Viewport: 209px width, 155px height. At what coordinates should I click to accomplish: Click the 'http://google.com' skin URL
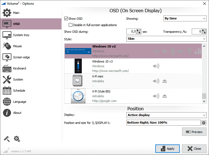click(104, 101)
